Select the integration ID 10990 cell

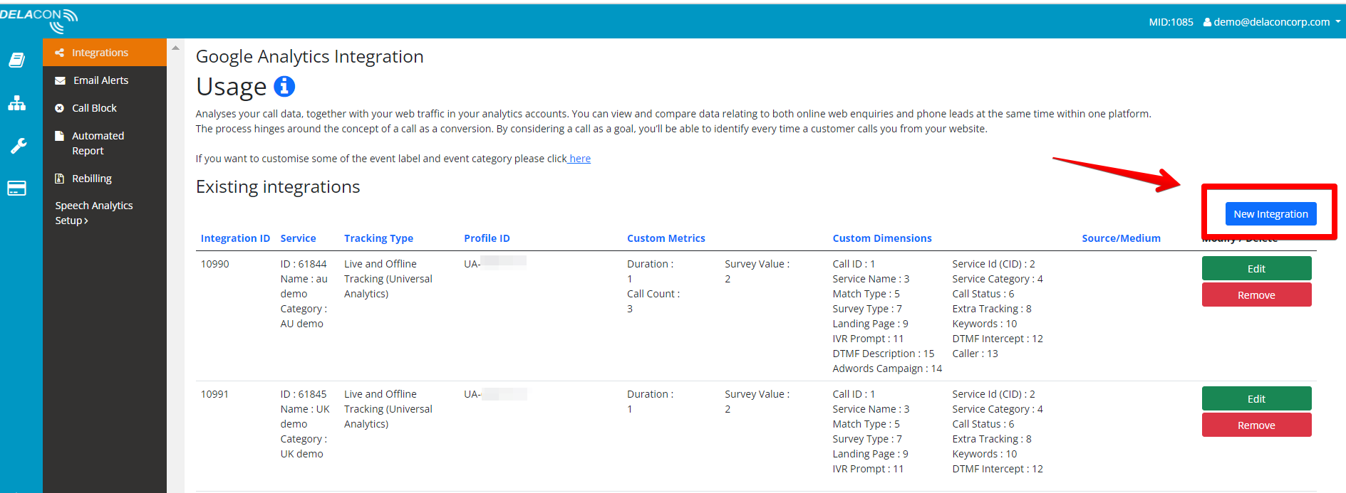(x=214, y=264)
